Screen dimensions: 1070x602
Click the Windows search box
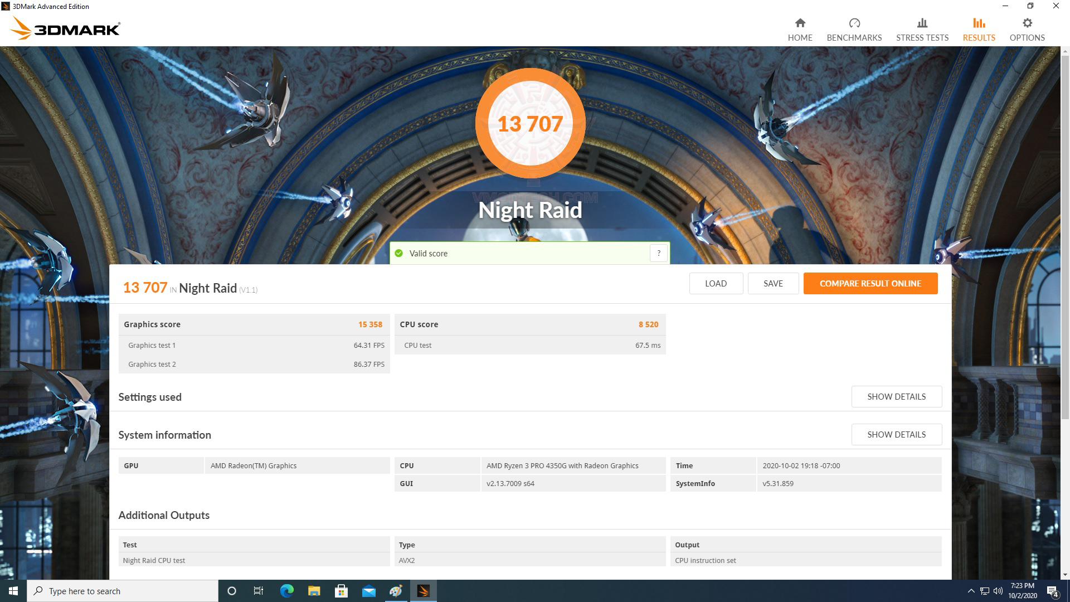[x=123, y=591]
